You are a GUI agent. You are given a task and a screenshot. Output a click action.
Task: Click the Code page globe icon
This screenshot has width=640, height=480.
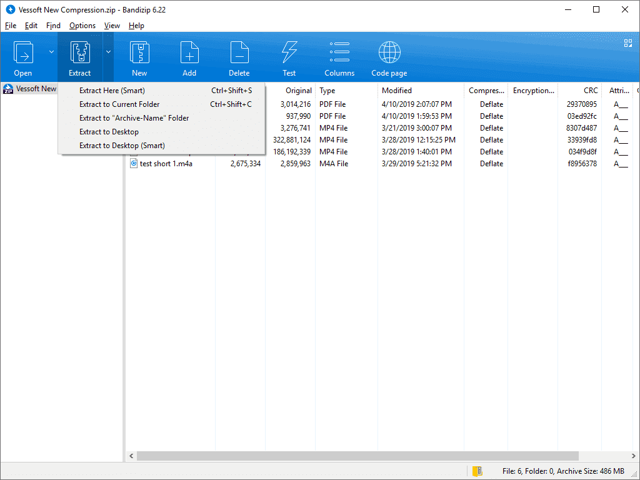tap(389, 52)
